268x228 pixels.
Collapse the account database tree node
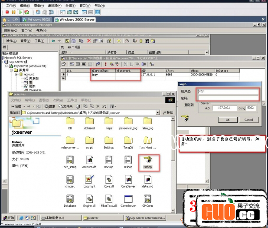coord(16,74)
